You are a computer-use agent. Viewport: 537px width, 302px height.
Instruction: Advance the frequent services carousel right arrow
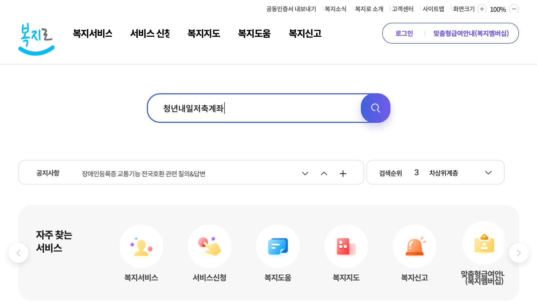(x=519, y=253)
